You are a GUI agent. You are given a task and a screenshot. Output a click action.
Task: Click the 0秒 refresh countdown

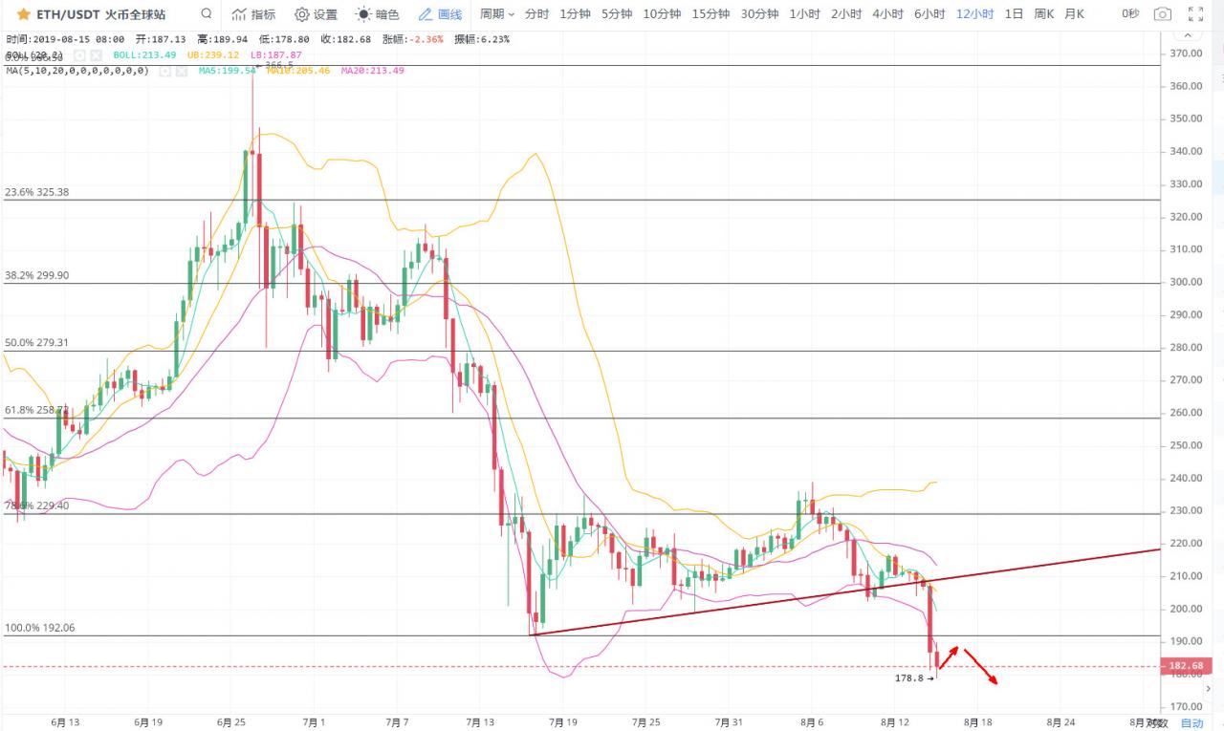pyautogui.click(x=1130, y=14)
